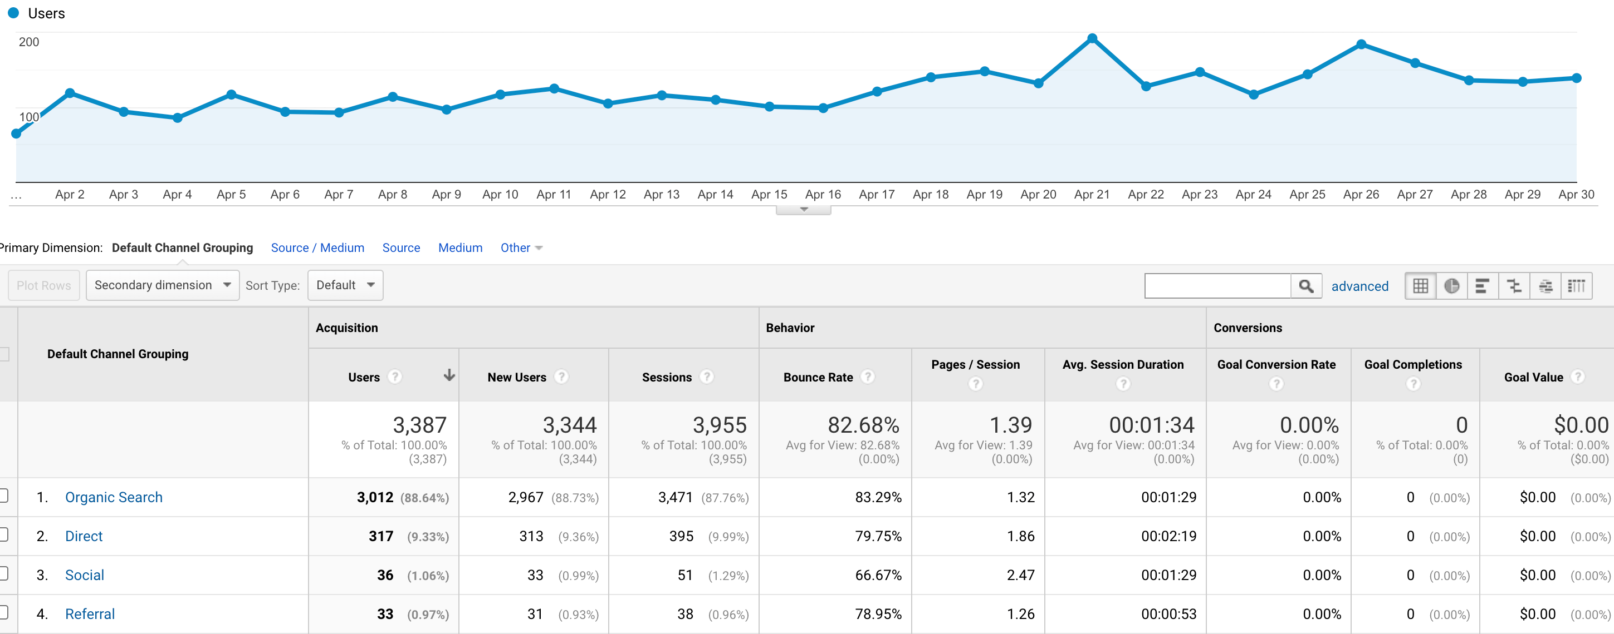Click Social pages per session 2.47
The image size is (1614, 634).
coord(1021,575)
